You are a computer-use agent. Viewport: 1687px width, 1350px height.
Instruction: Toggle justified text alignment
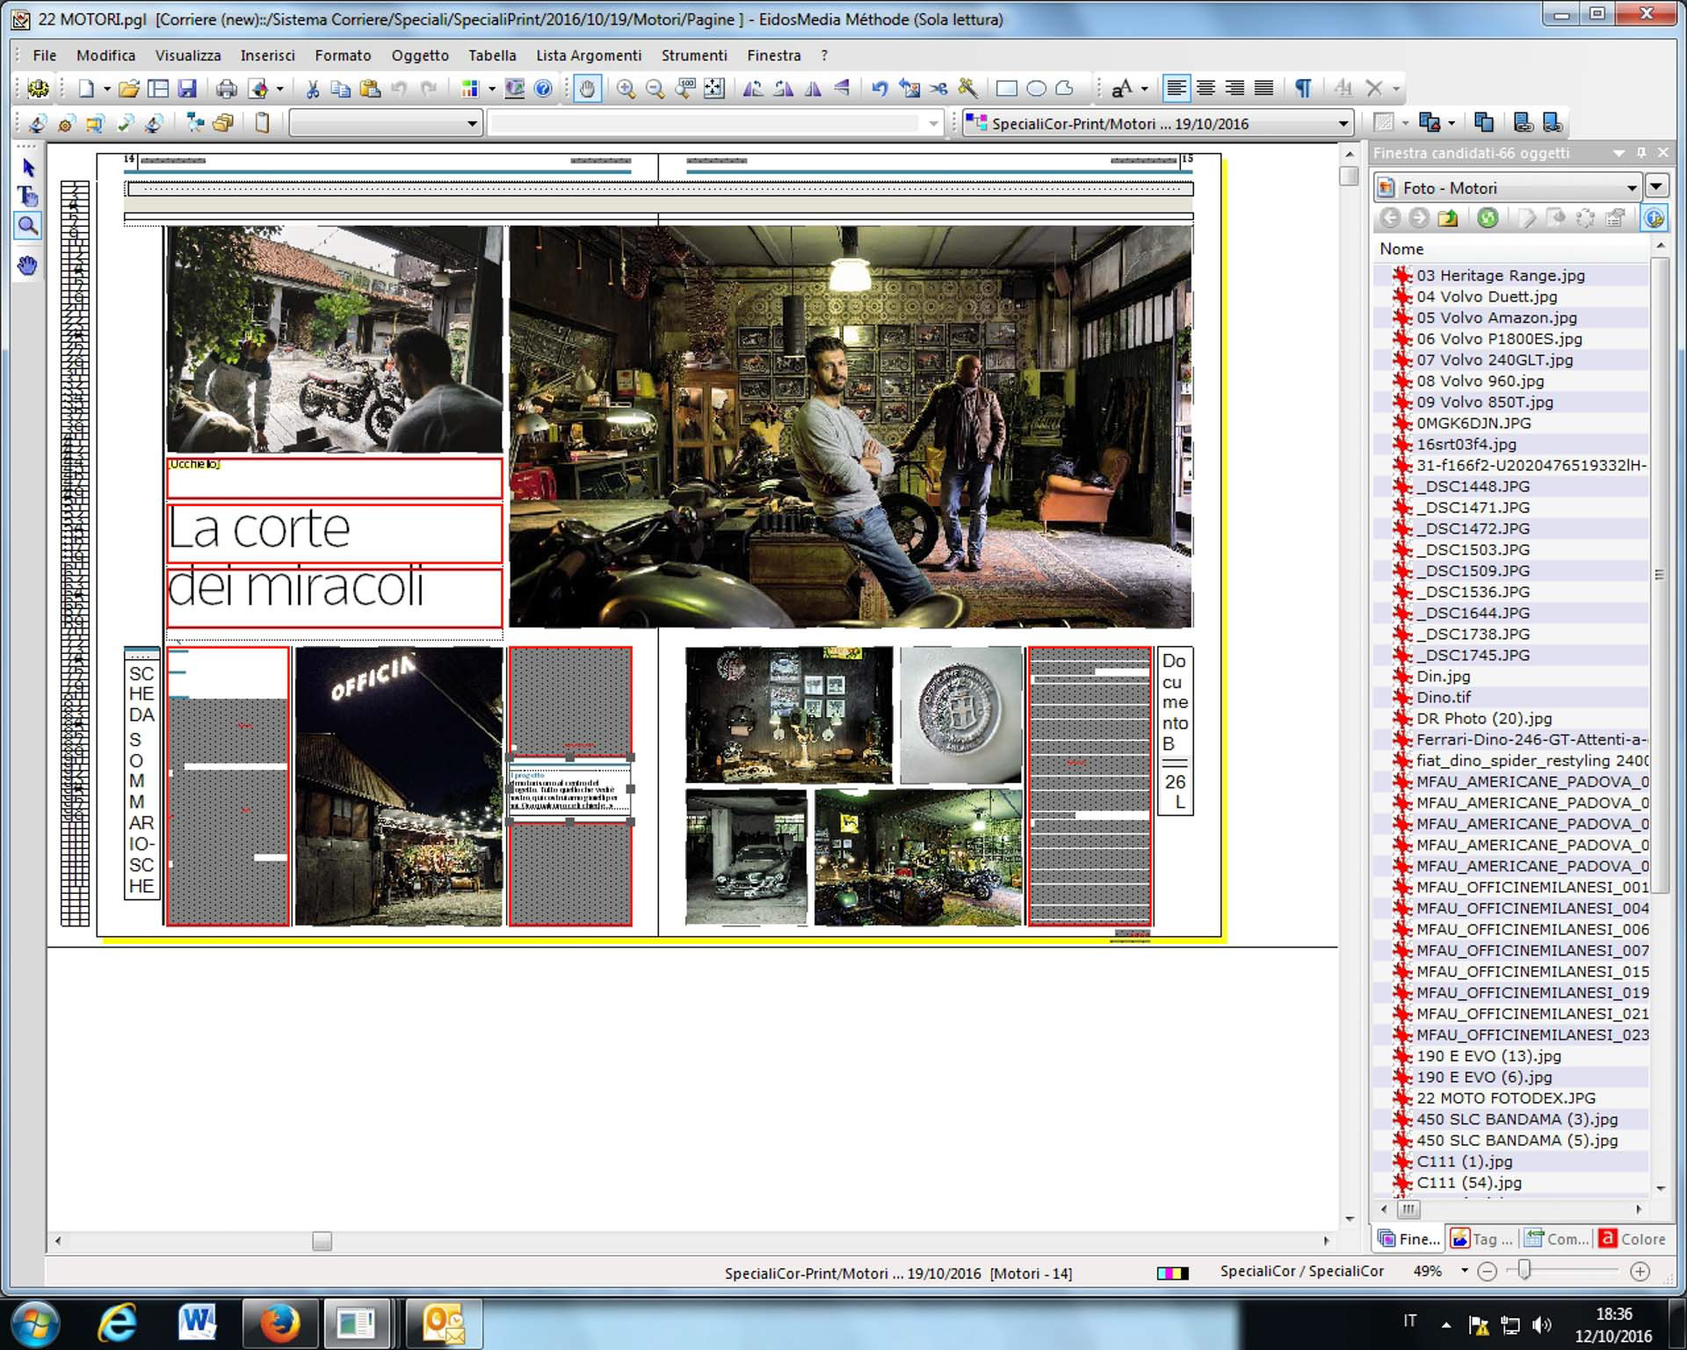(x=1263, y=88)
